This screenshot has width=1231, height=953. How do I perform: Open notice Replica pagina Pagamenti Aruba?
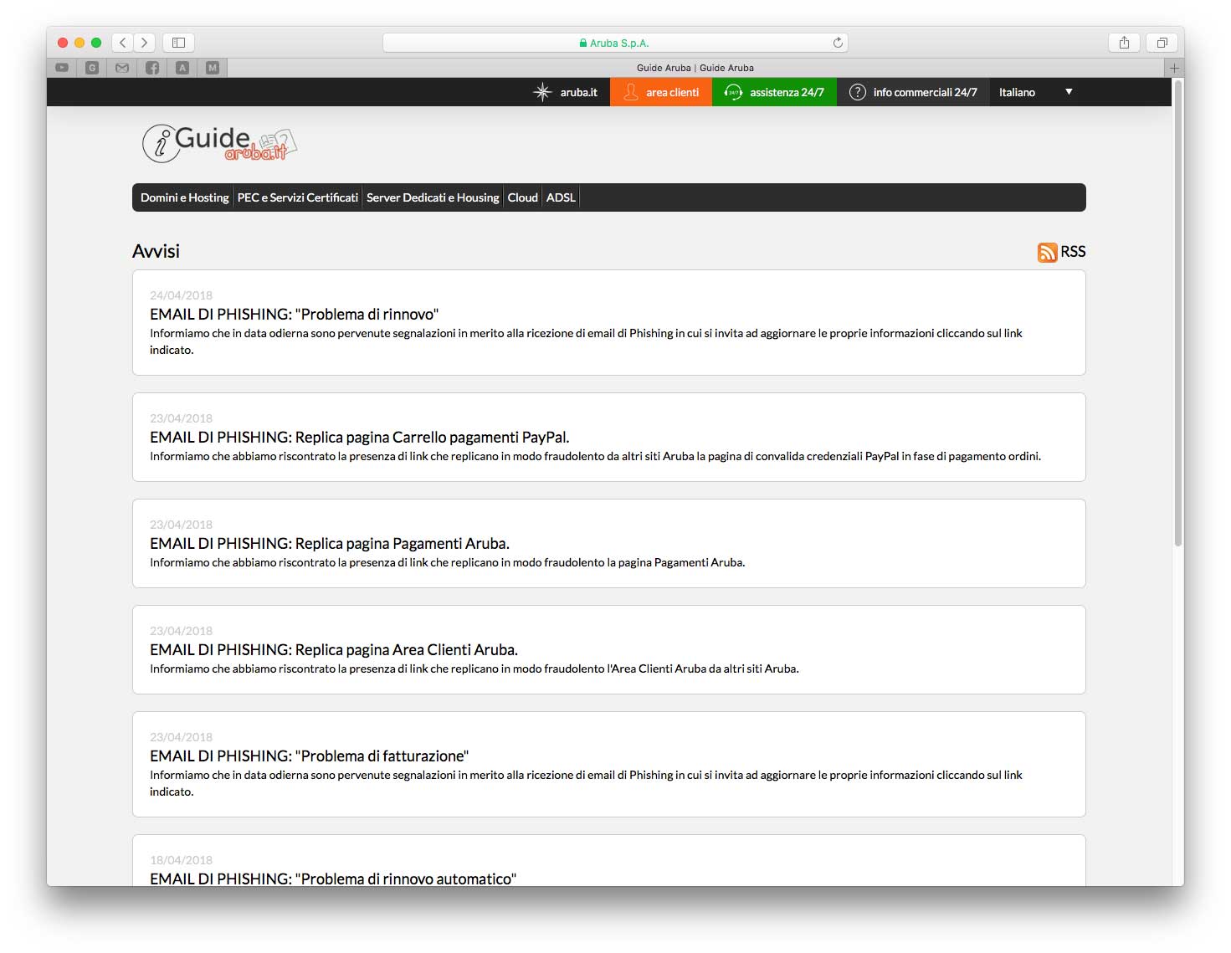(x=330, y=544)
